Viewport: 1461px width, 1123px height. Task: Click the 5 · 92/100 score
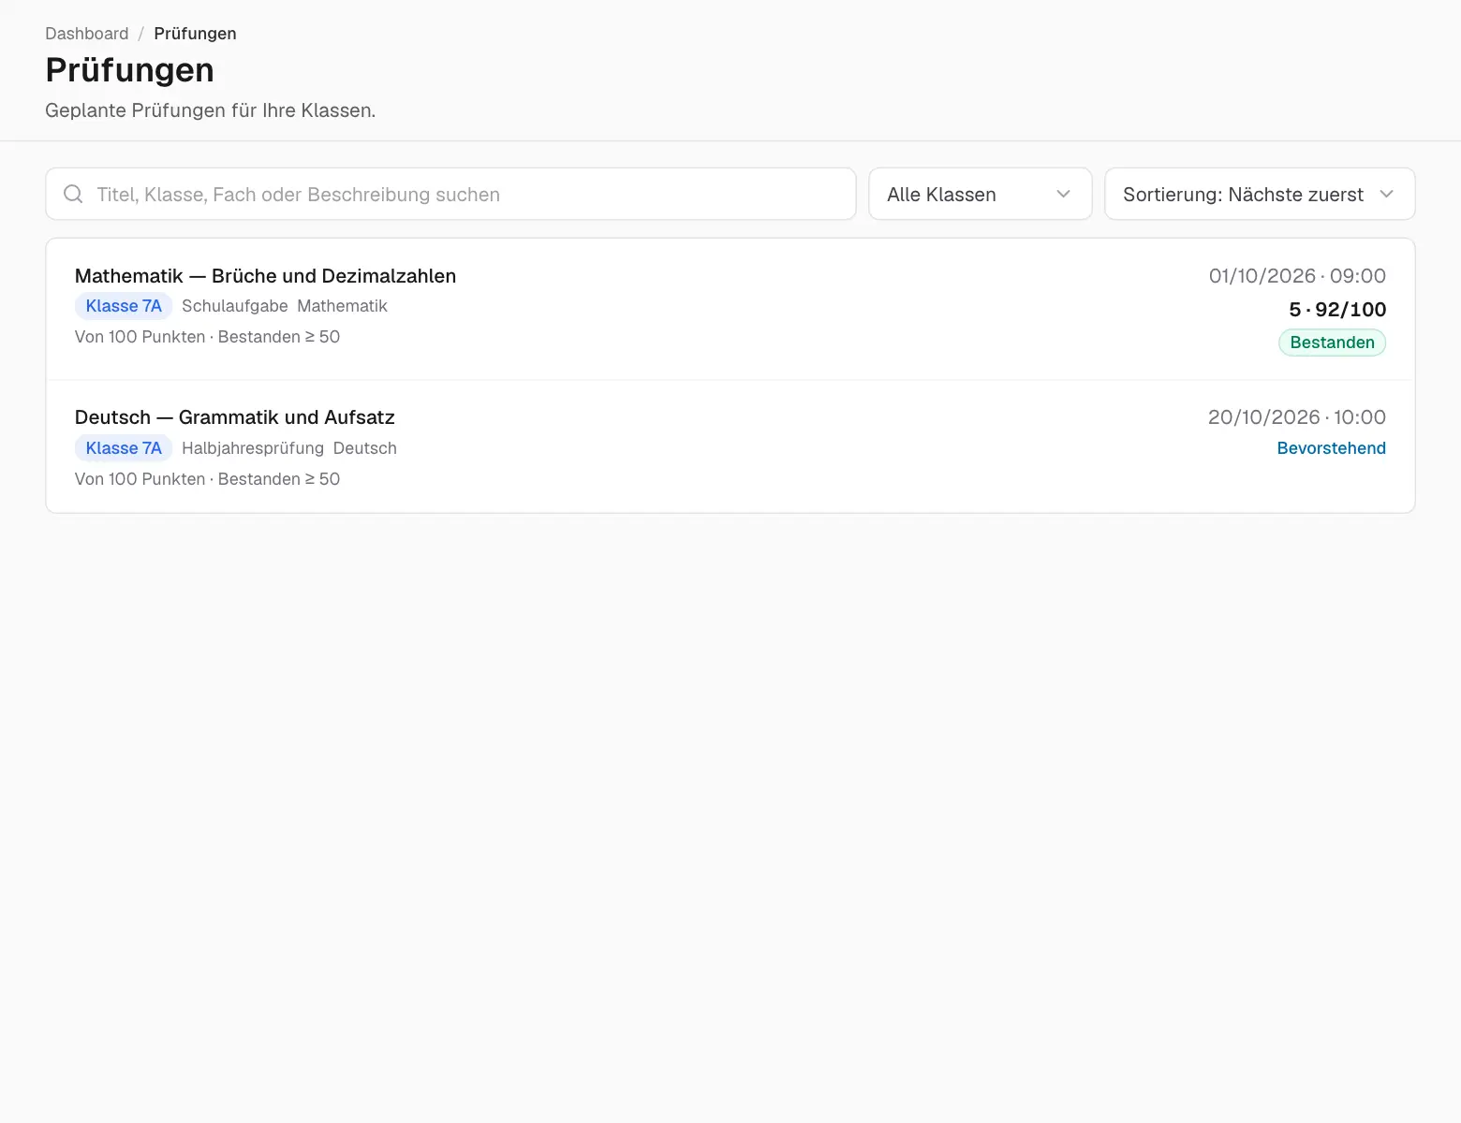[x=1337, y=310]
